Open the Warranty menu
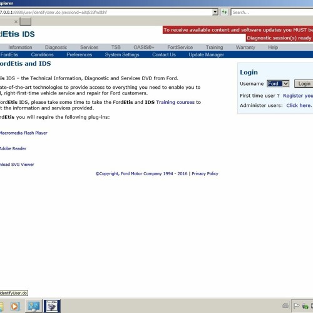 [245, 48]
